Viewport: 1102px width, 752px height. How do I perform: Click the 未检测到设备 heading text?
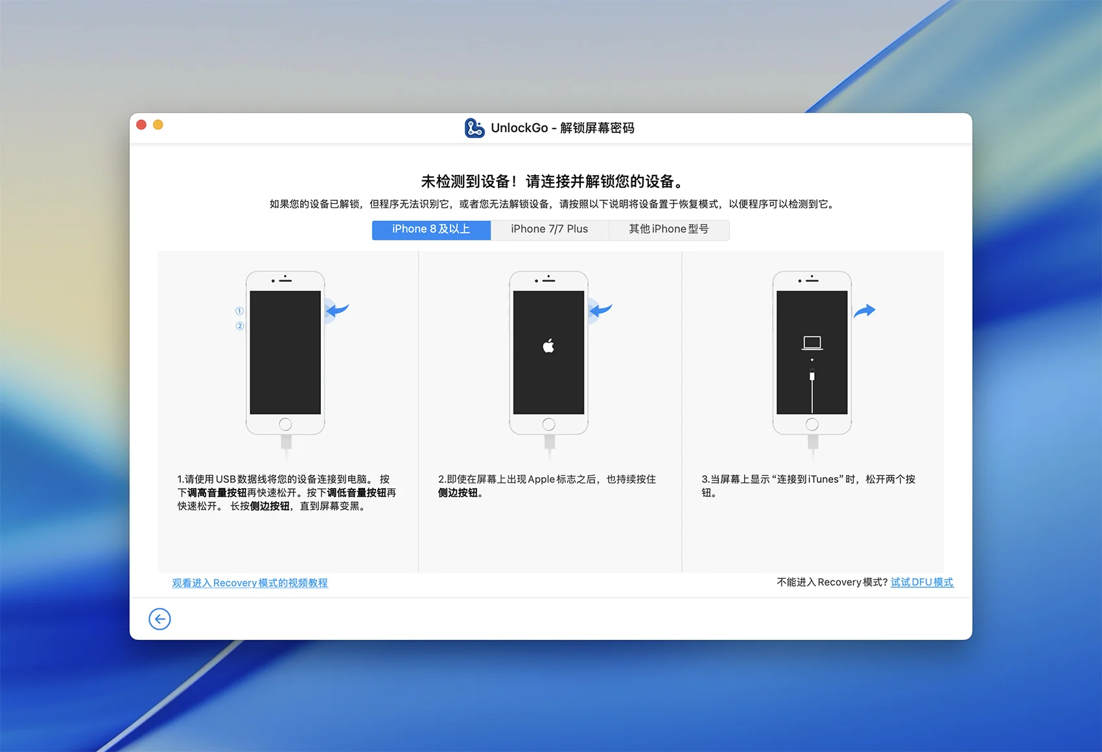(x=550, y=182)
